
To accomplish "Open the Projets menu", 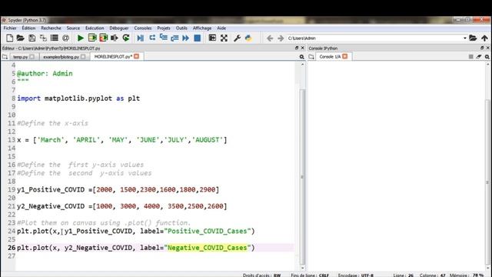I will pos(164,28).
